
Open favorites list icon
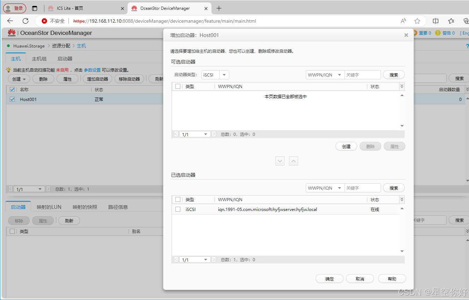click(452, 21)
